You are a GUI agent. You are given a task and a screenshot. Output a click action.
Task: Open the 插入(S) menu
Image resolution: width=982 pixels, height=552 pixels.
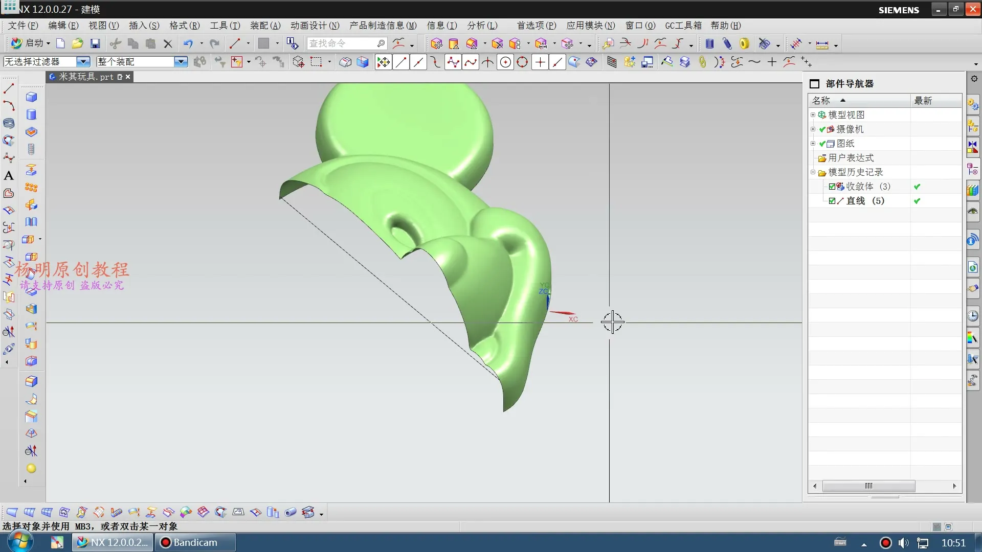(144, 26)
